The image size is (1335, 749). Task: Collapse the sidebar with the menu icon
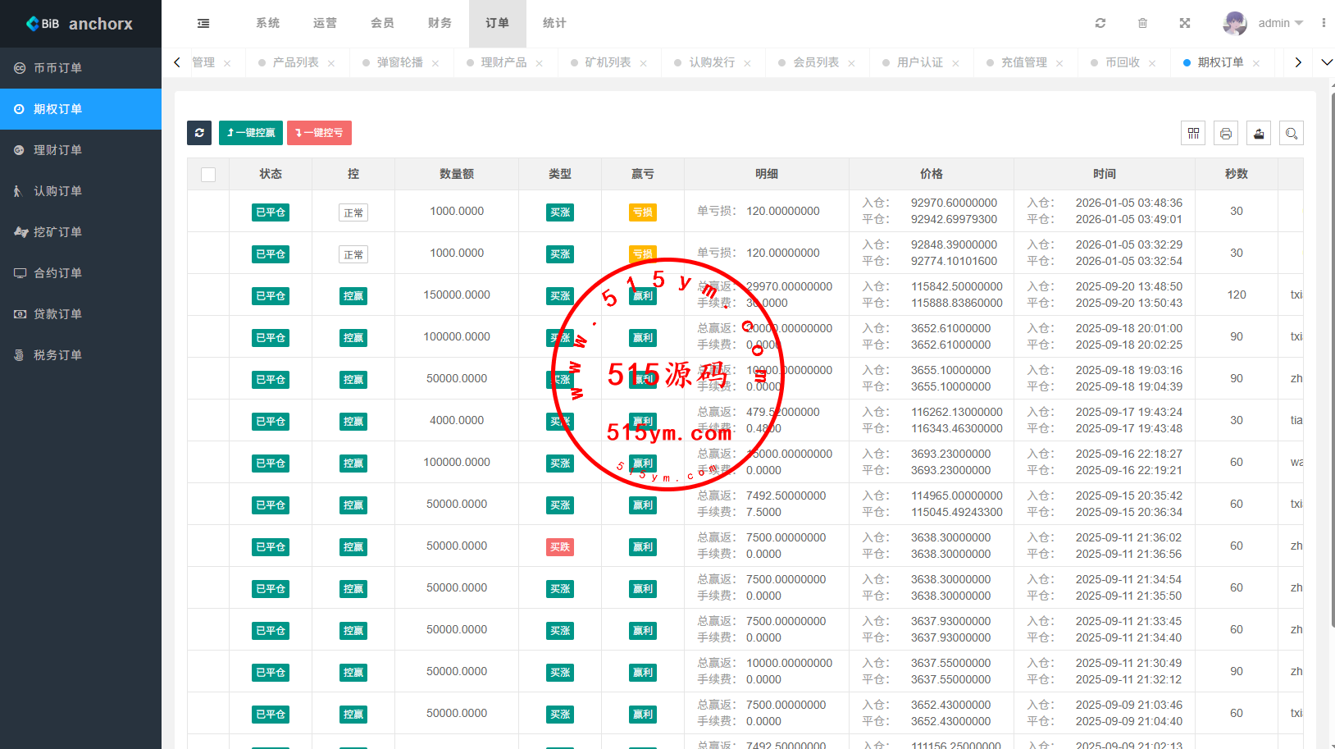click(x=203, y=23)
